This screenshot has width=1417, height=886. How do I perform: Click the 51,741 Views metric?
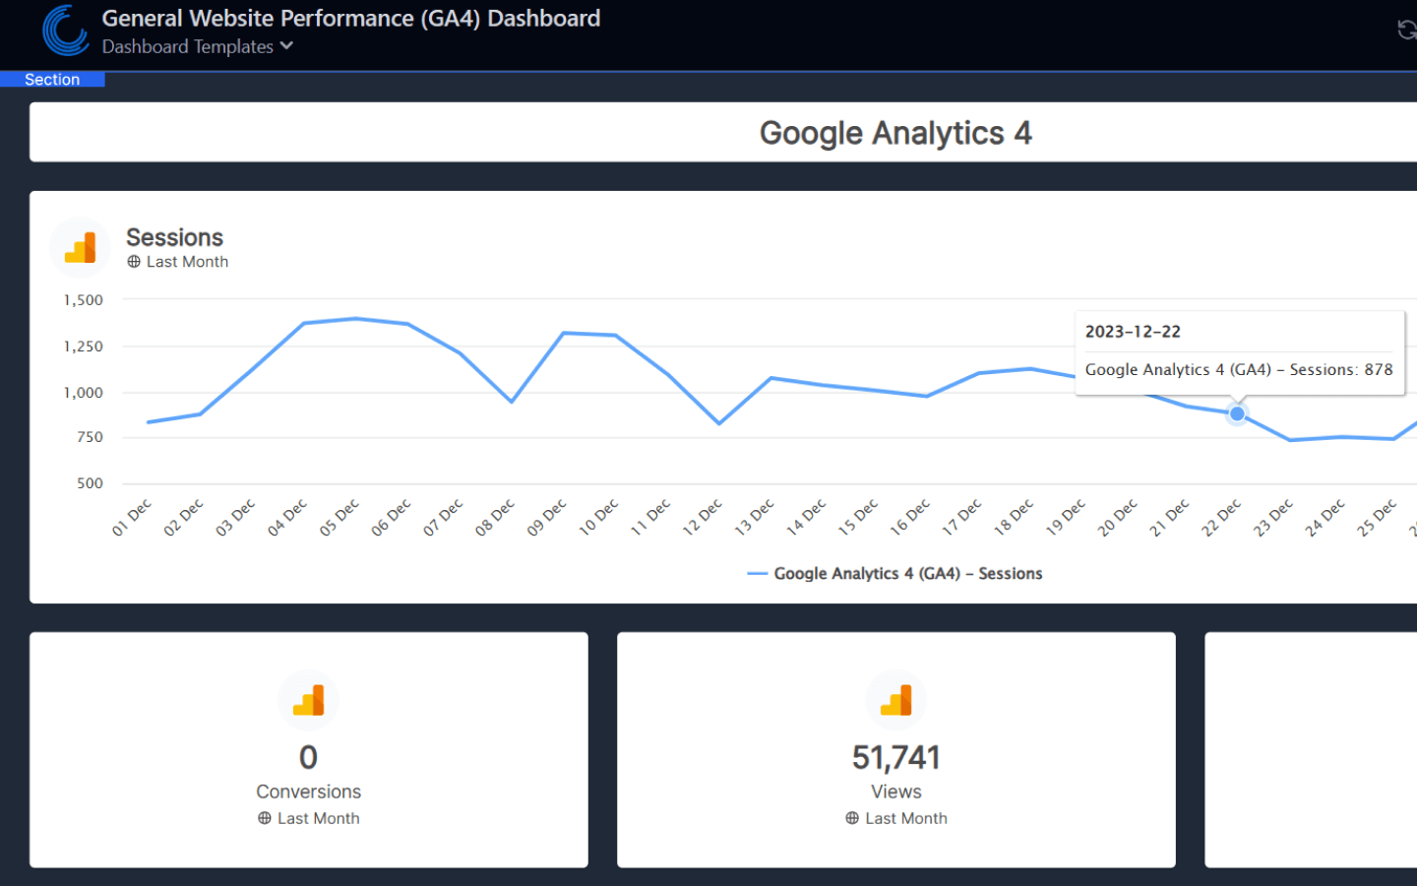pyautogui.click(x=895, y=757)
